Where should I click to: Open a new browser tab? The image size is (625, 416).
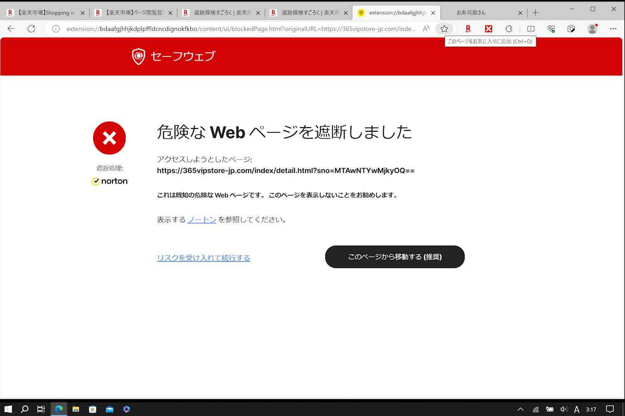point(535,12)
